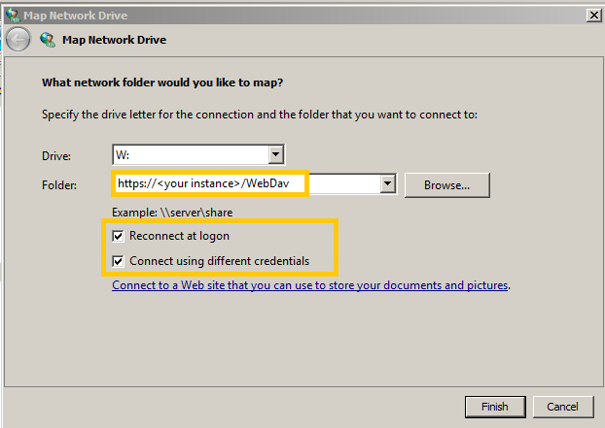This screenshot has width=605, height=428.
Task: Click the Example \\server\share text
Action: click(x=169, y=212)
